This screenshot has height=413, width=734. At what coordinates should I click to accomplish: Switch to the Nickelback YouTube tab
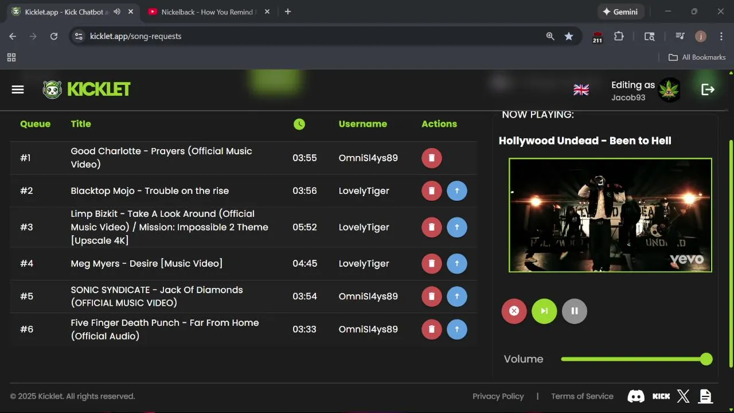pyautogui.click(x=208, y=12)
